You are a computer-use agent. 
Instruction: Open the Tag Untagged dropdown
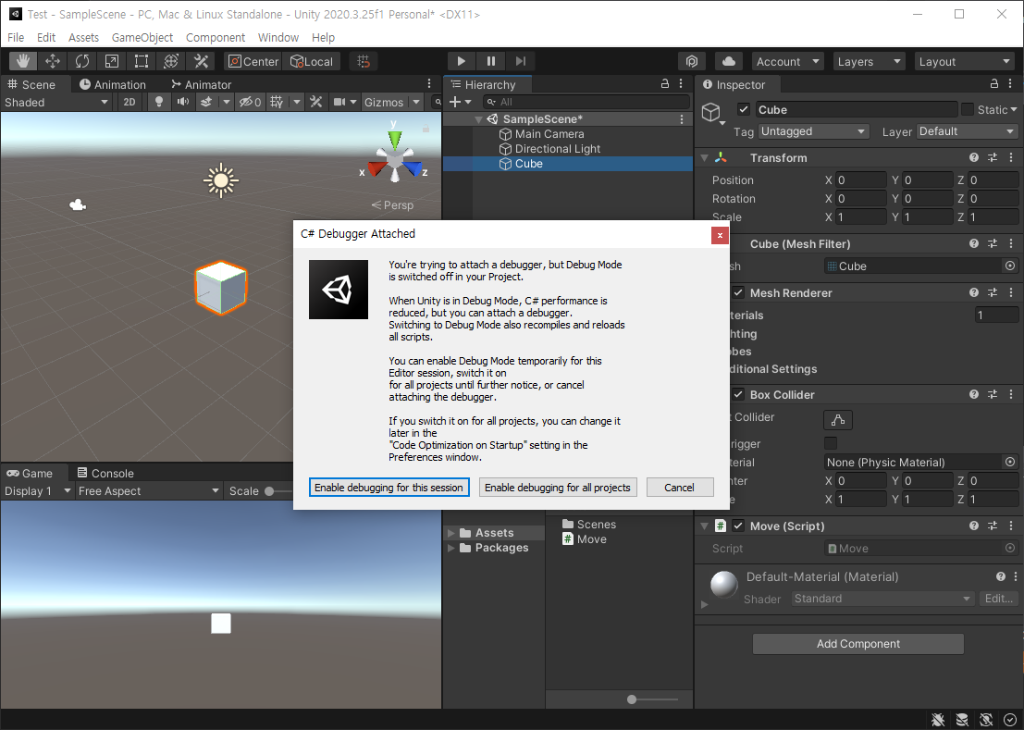(813, 131)
